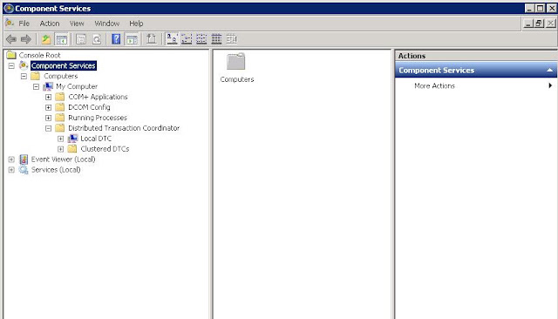The height and width of the screenshot is (319, 558).
Task: Expand the Running Processes node
Action: [x=49, y=118]
